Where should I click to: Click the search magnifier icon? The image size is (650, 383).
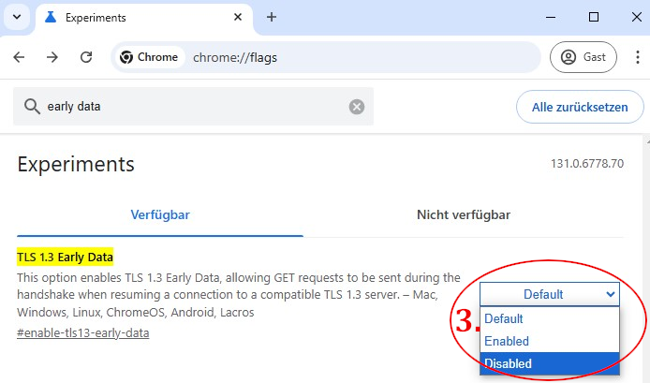coord(32,107)
